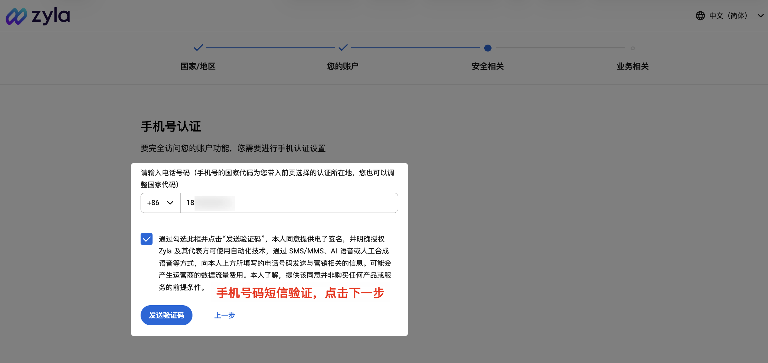Select the 国家/地区 step

click(x=198, y=66)
